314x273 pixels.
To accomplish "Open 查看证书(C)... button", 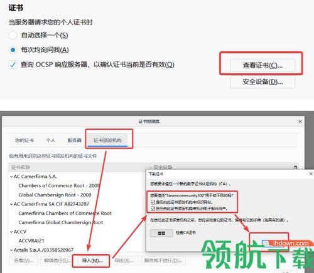I will (263, 66).
